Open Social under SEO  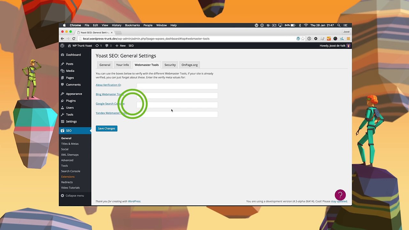coord(65,149)
